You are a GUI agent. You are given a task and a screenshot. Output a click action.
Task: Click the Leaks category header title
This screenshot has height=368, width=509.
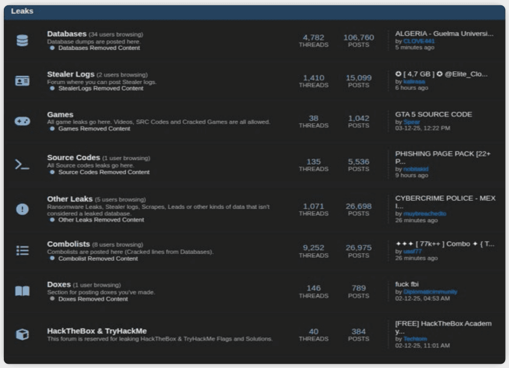(x=22, y=11)
